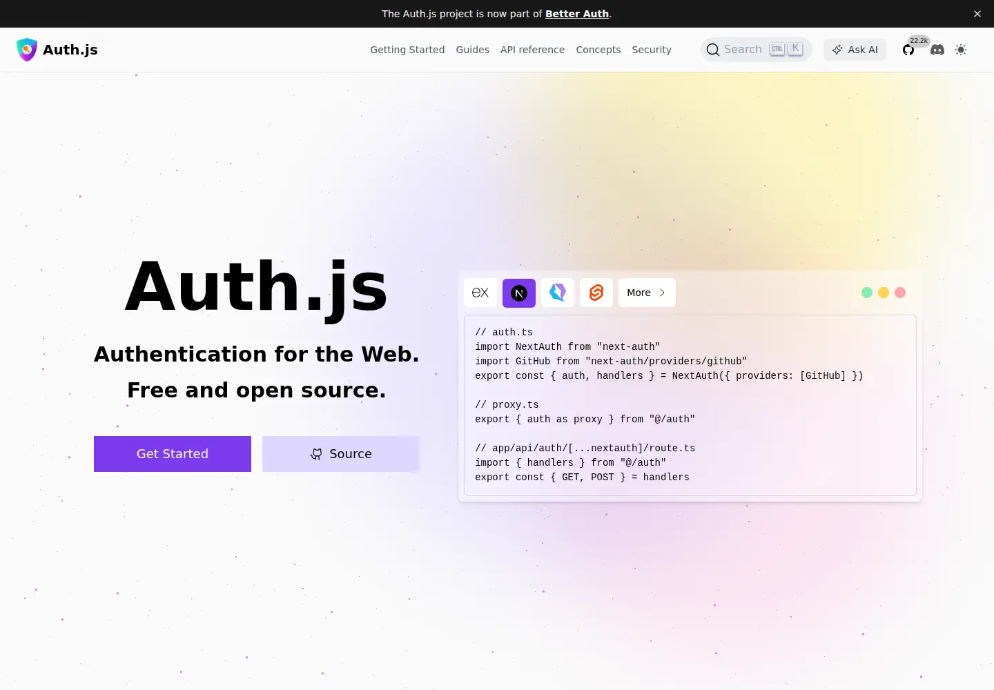This screenshot has height=690, width=994.
Task: Select the Qwik framework tab
Action: click(x=558, y=293)
